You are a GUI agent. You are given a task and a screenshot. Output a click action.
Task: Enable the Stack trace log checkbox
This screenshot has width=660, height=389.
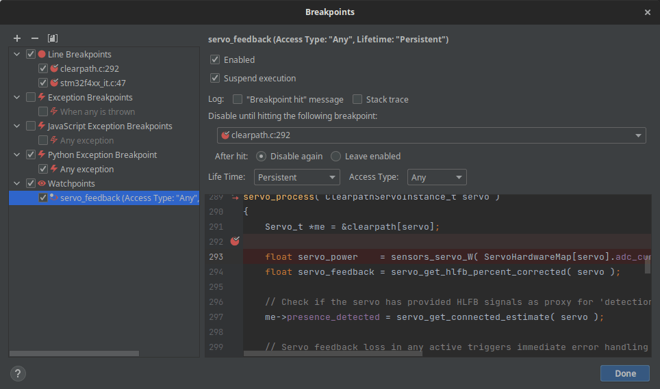357,100
